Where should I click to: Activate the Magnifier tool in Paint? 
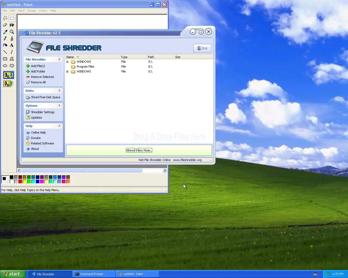[x=12, y=32]
